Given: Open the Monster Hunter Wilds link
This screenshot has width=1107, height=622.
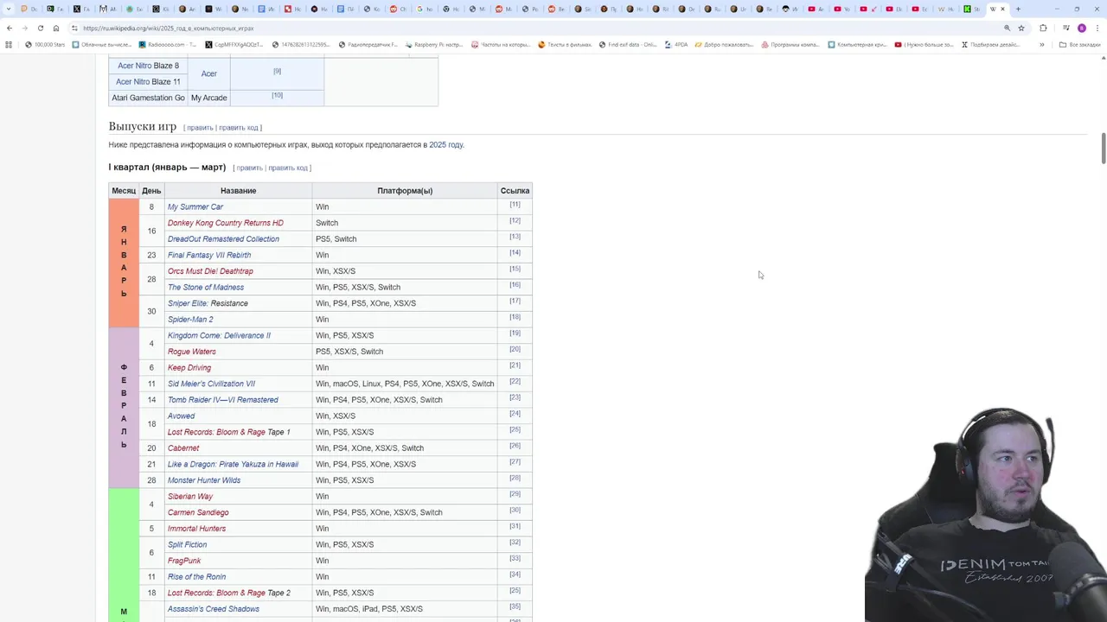Looking at the screenshot, I should (x=204, y=480).
